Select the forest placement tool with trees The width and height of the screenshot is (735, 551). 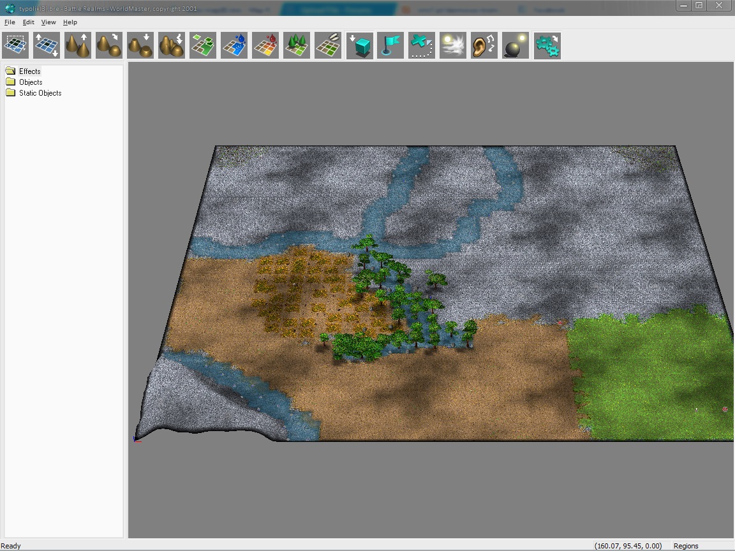tap(297, 45)
